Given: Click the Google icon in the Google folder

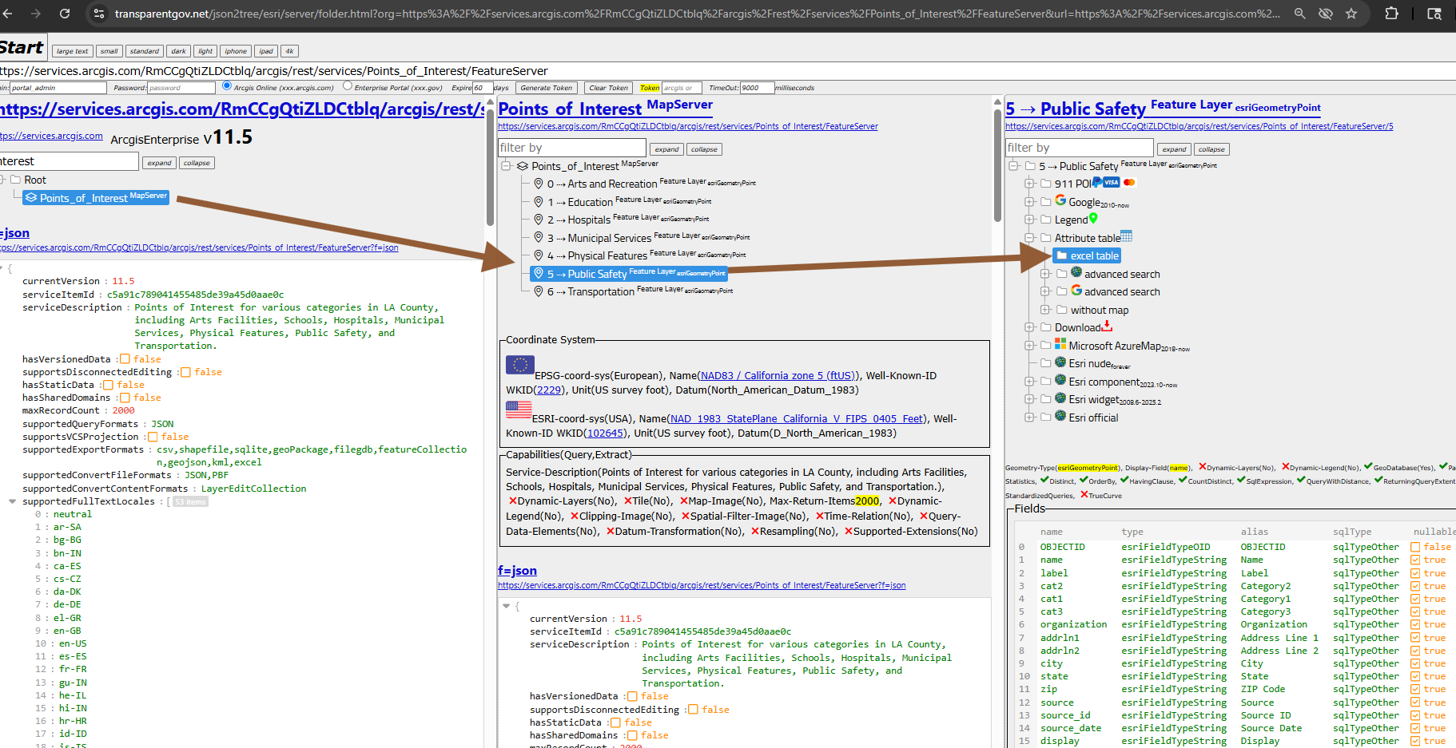Looking at the screenshot, I should (1060, 200).
